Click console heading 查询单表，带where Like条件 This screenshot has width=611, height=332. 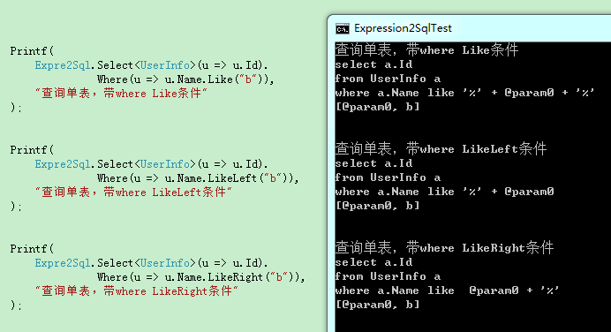click(426, 49)
